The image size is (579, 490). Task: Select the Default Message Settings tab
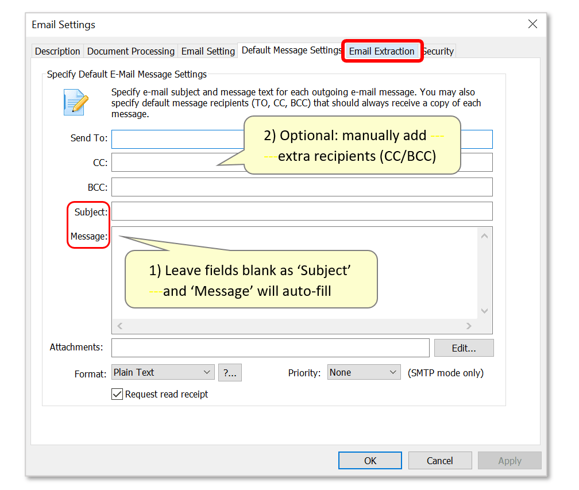(x=291, y=50)
